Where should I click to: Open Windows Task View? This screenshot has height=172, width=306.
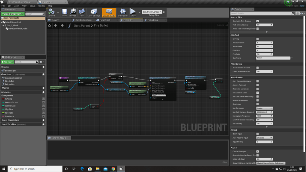74,169
